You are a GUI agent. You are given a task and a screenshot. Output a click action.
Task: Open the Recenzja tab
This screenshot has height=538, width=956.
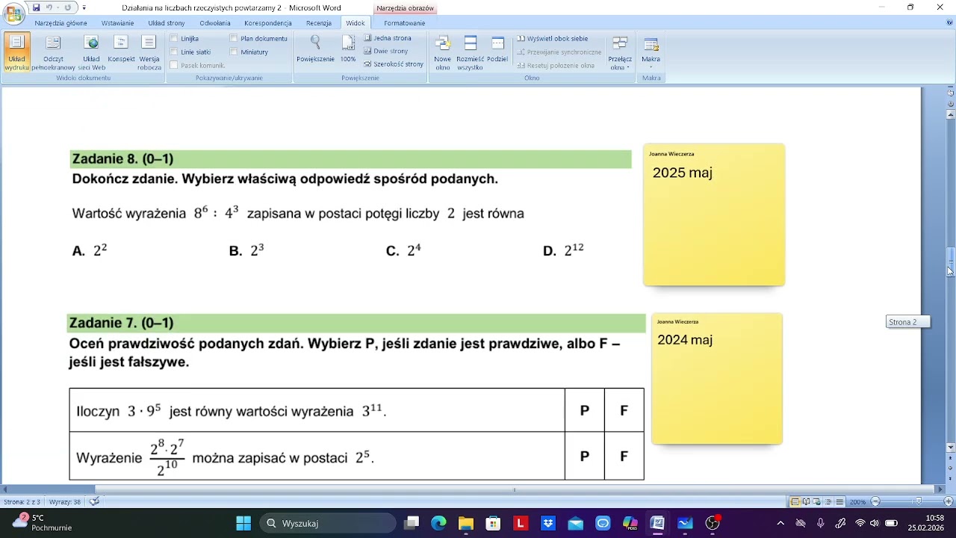[319, 23]
